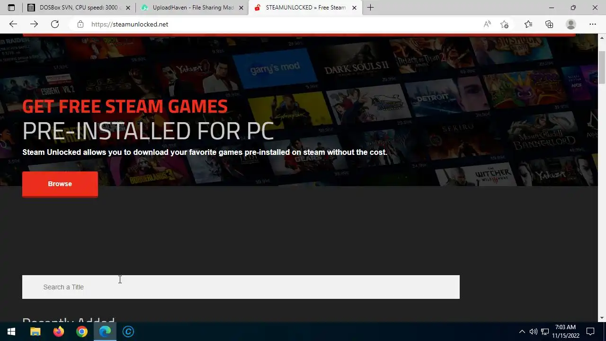606x341 pixels.
Task: Open File Explorer from taskbar
Action: click(x=36, y=332)
